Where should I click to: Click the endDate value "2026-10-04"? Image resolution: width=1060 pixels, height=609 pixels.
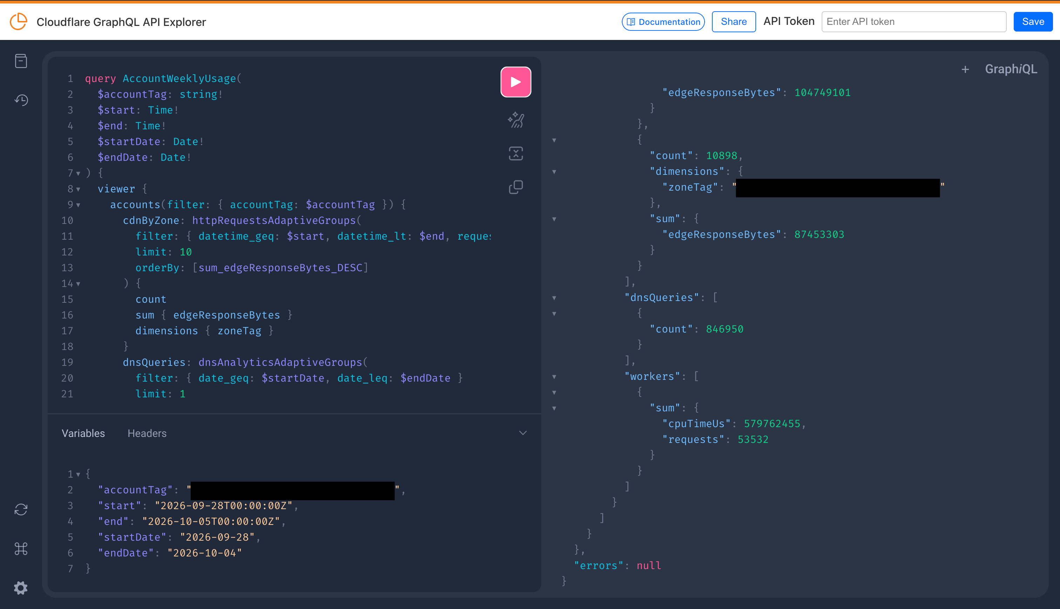205,553
